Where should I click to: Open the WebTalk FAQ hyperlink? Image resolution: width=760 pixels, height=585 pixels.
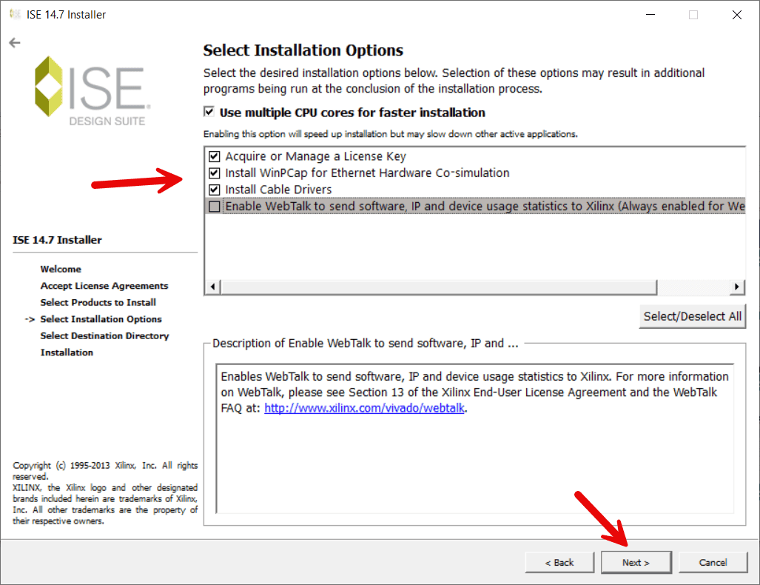[363, 408]
